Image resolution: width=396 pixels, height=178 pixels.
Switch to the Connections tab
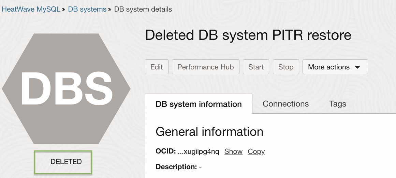(285, 104)
